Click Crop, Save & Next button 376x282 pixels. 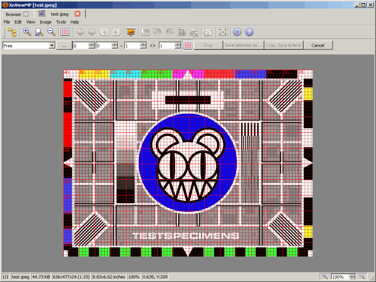[284, 45]
